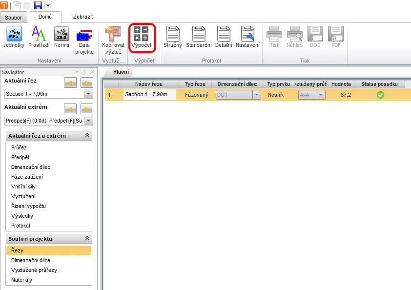Open the Soubor menu tab
The height and width of the screenshot is (290, 411).
13,18
